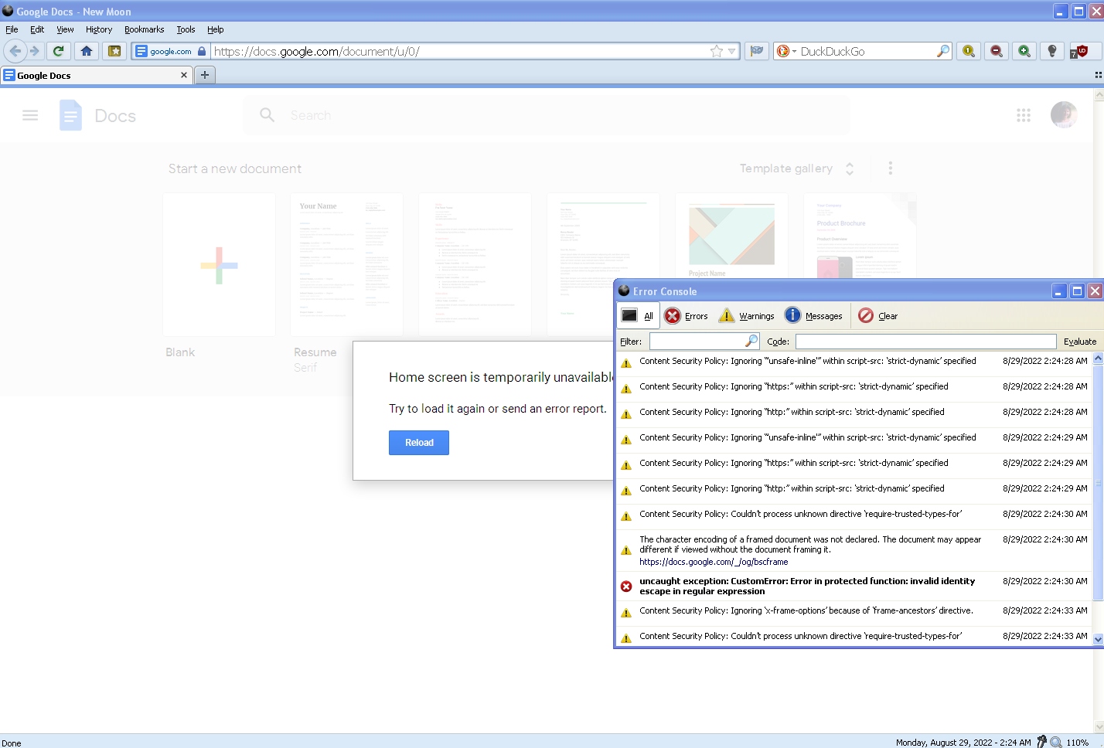
Task: Go to the Home page icon
Action: [x=87, y=51]
